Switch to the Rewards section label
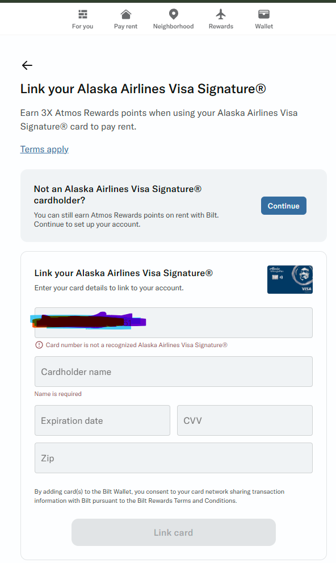336x563 pixels. (221, 26)
